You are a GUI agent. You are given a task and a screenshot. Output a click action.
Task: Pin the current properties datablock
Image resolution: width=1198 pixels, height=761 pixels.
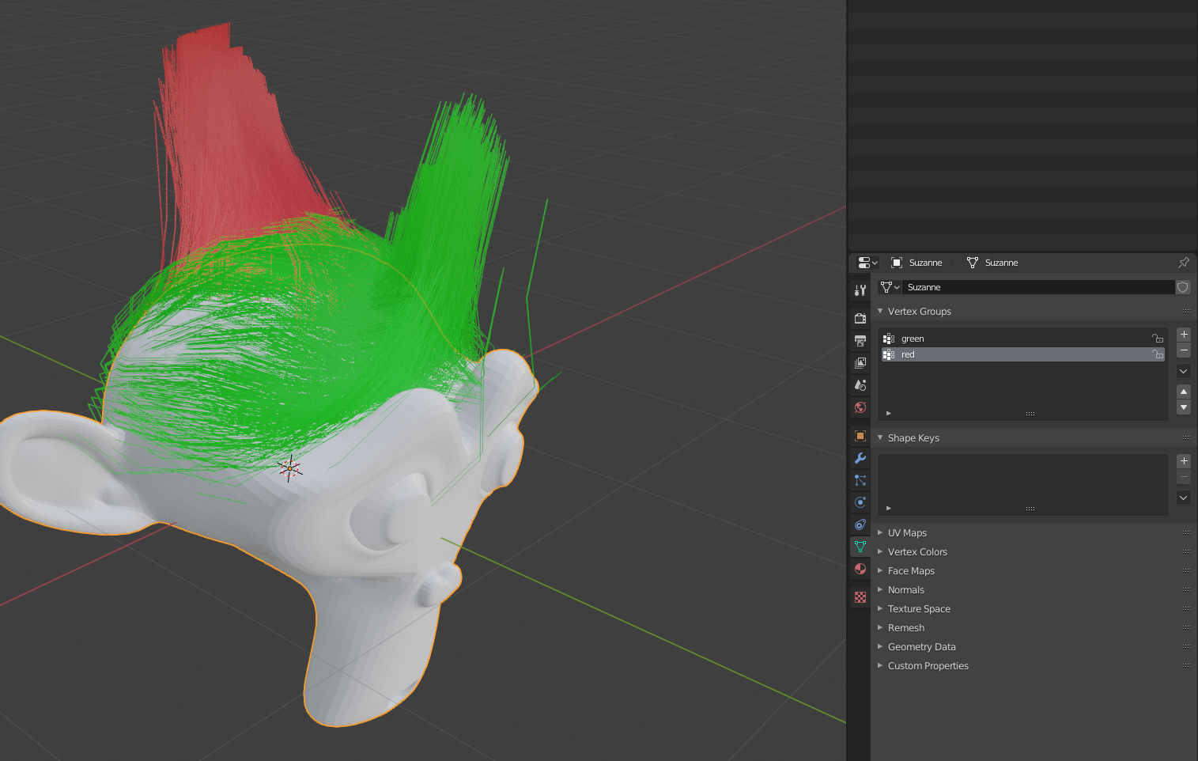coord(1184,262)
